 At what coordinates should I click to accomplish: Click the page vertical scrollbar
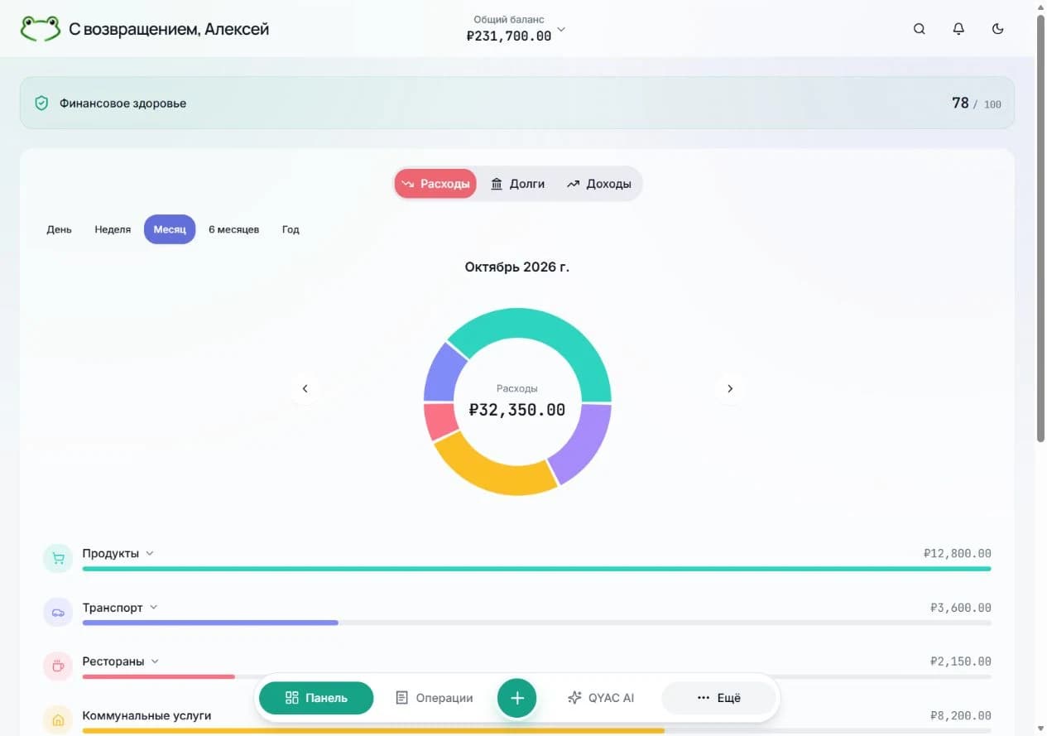1040,228
